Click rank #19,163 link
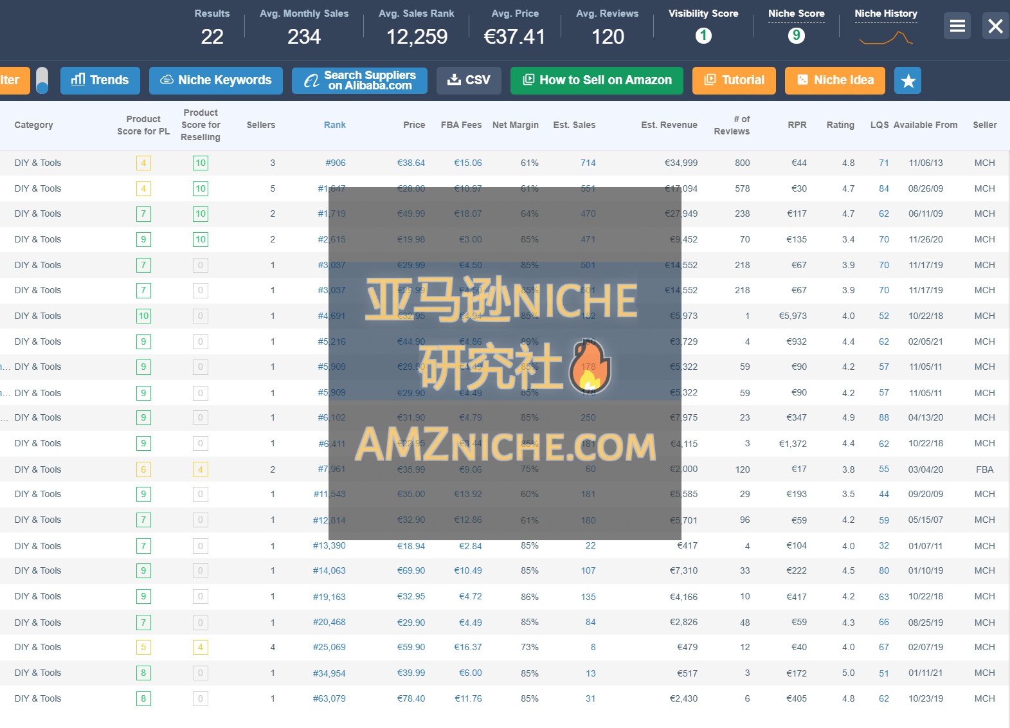Viewport: 1010px width, 728px height. [x=329, y=597]
